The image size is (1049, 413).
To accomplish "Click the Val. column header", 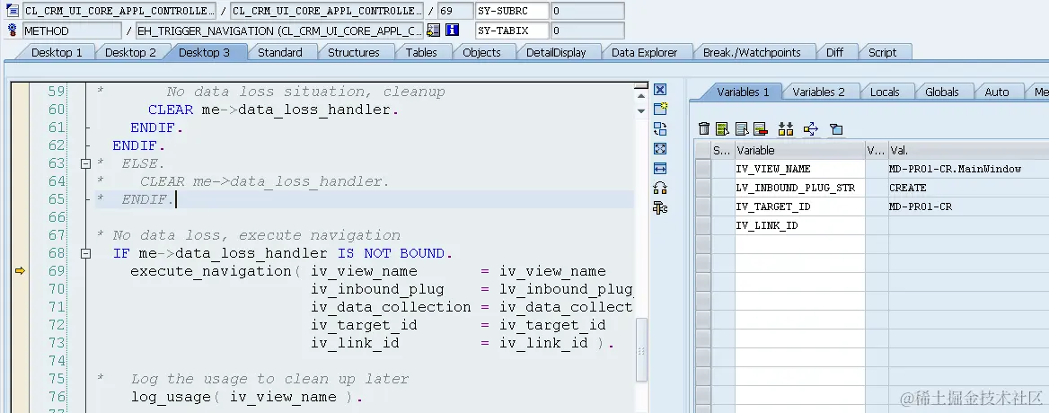I will coord(968,150).
